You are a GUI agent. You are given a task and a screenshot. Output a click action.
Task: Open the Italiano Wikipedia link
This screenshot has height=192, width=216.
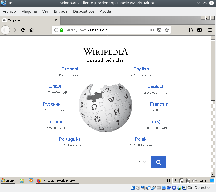[x=55, y=122]
